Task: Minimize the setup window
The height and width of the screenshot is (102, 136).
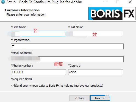Action: tap(105, 2)
